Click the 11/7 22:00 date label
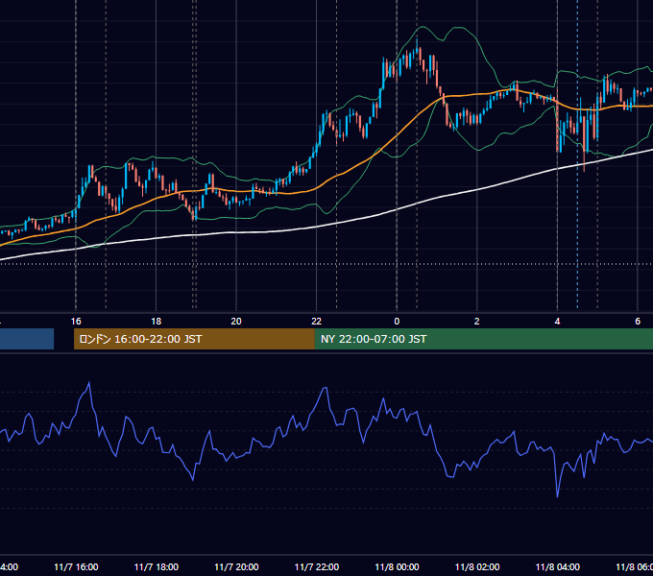The image size is (653, 576). [317, 566]
